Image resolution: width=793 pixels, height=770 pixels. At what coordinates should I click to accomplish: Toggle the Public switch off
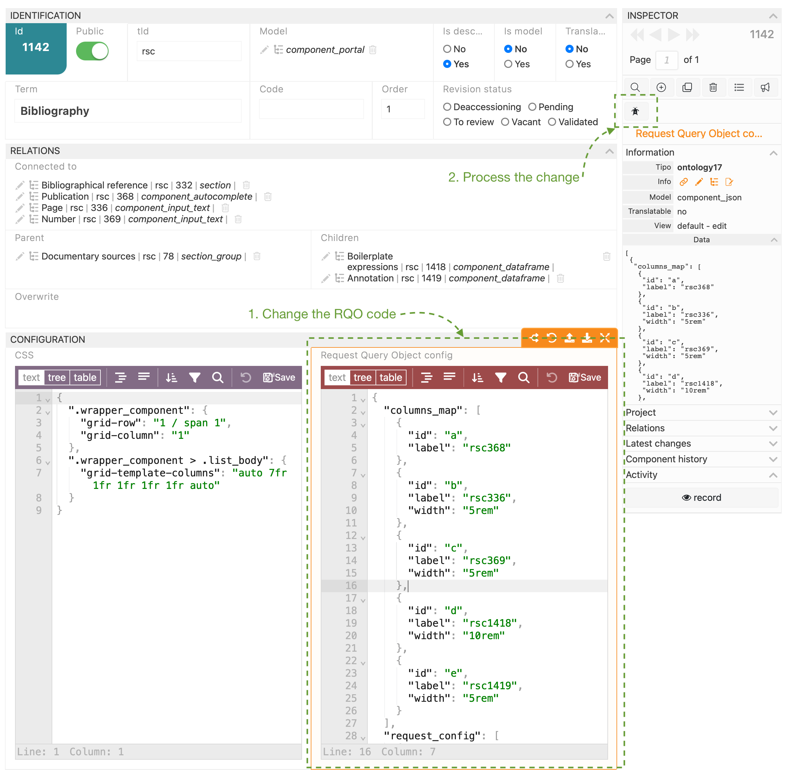[x=92, y=51]
